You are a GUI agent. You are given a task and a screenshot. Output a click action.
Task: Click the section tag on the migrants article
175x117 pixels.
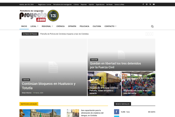(x=128, y=87)
